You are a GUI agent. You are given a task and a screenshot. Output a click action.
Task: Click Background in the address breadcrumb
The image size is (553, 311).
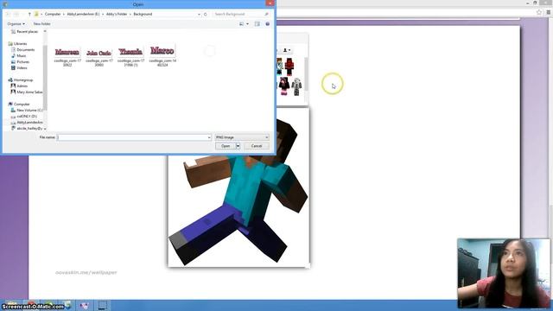click(x=143, y=14)
